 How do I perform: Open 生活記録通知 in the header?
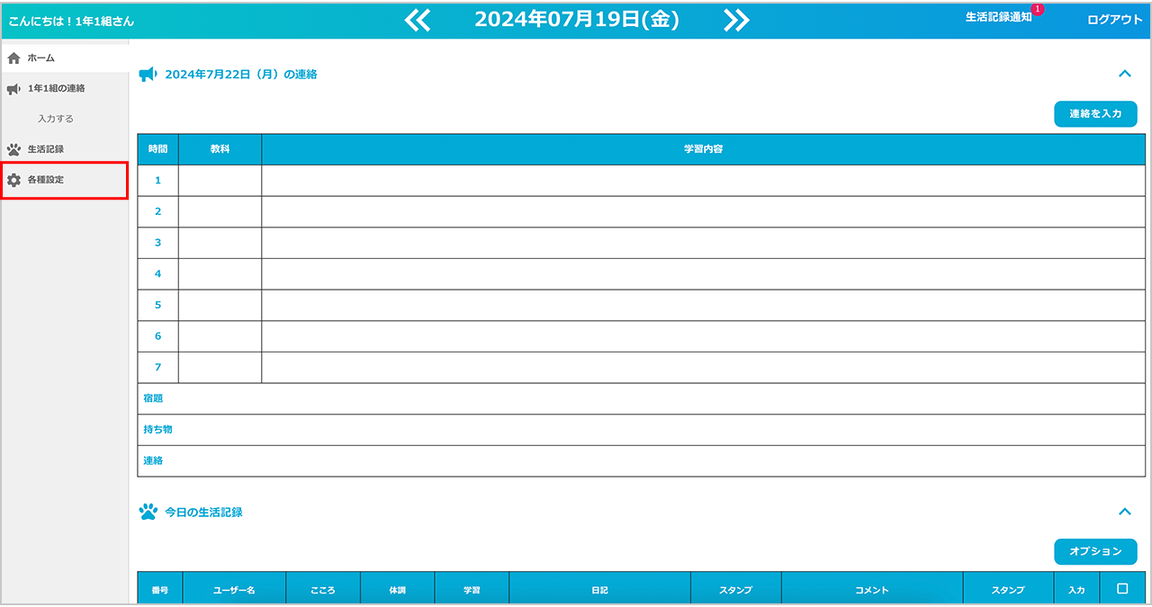pyautogui.click(x=998, y=17)
